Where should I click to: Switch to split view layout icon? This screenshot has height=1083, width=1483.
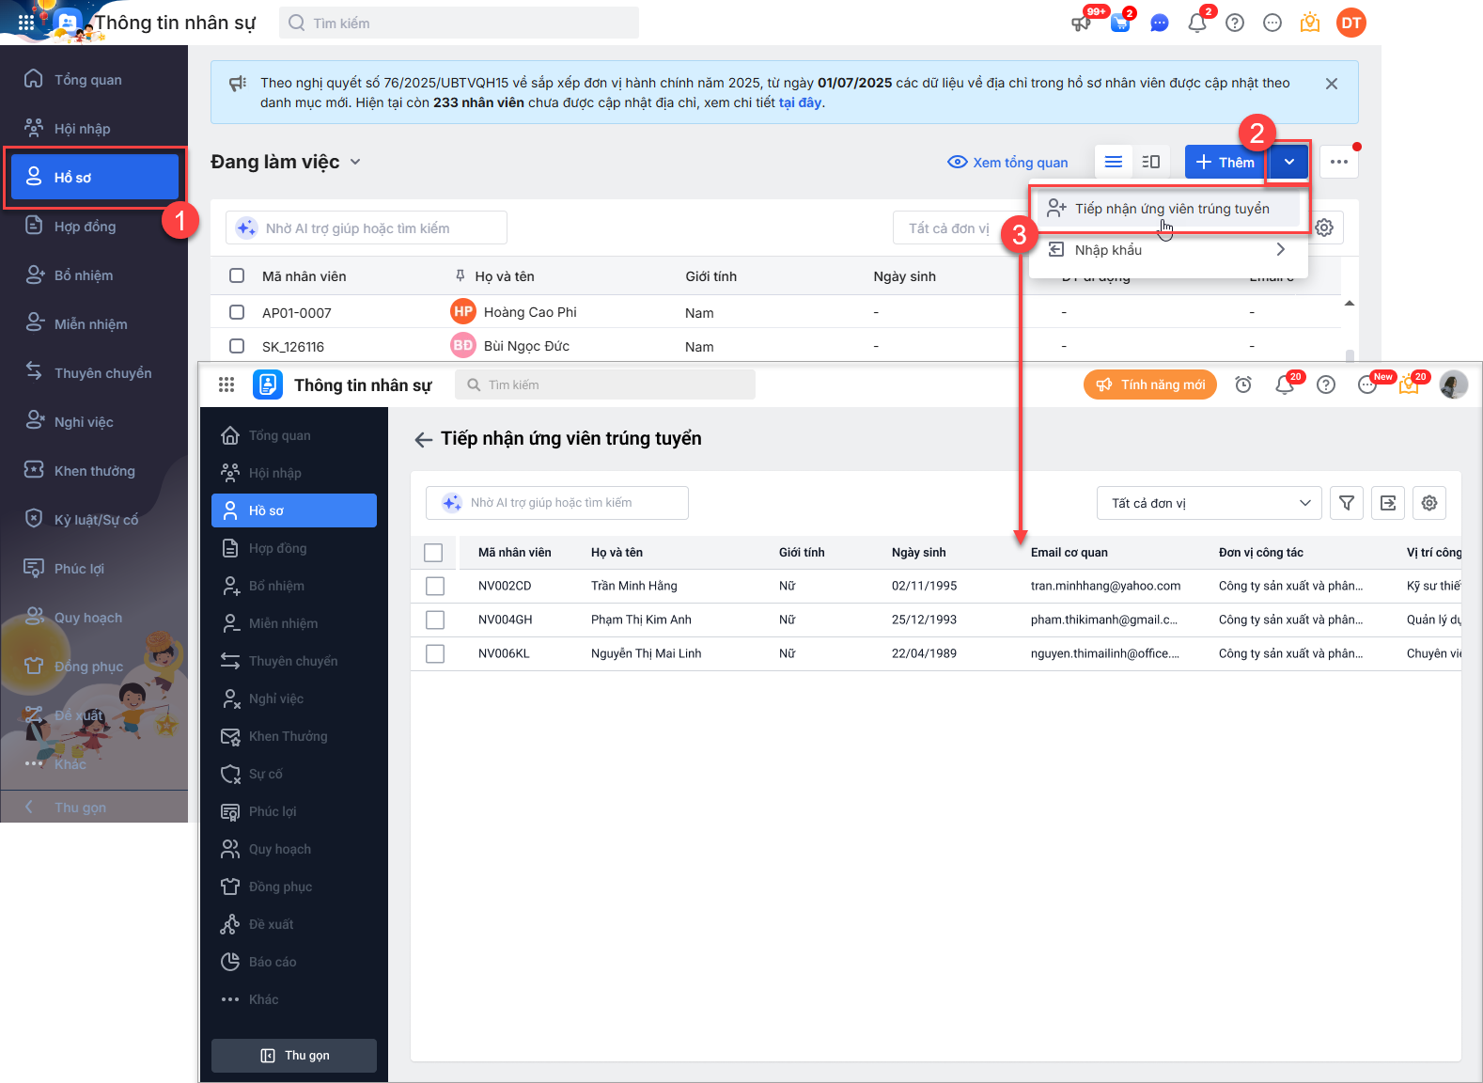click(1150, 162)
